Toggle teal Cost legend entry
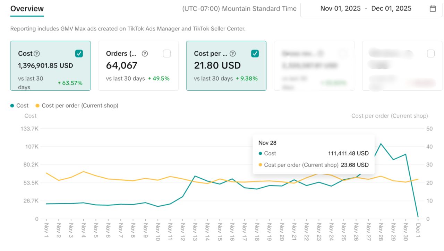 (19, 106)
